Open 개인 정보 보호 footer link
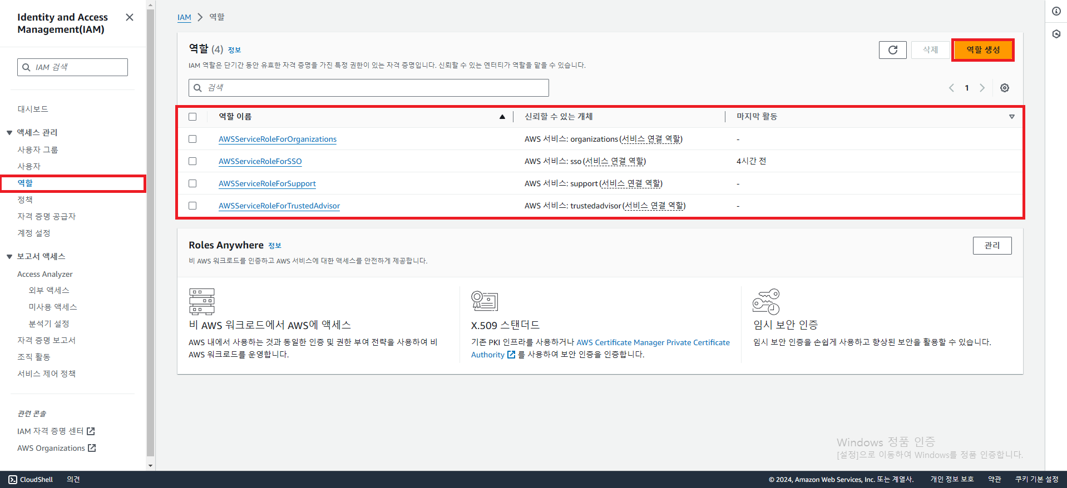The height and width of the screenshot is (488, 1067). coord(952,479)
